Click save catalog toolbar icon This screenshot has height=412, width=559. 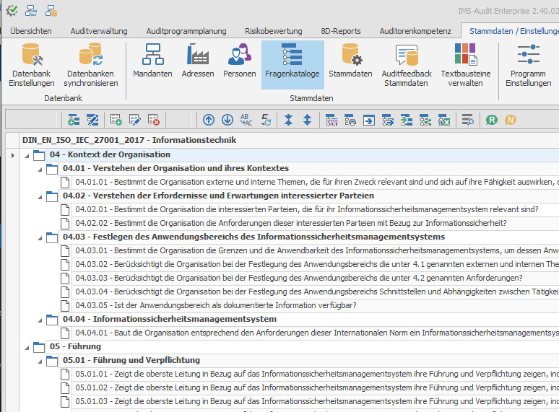331,120
